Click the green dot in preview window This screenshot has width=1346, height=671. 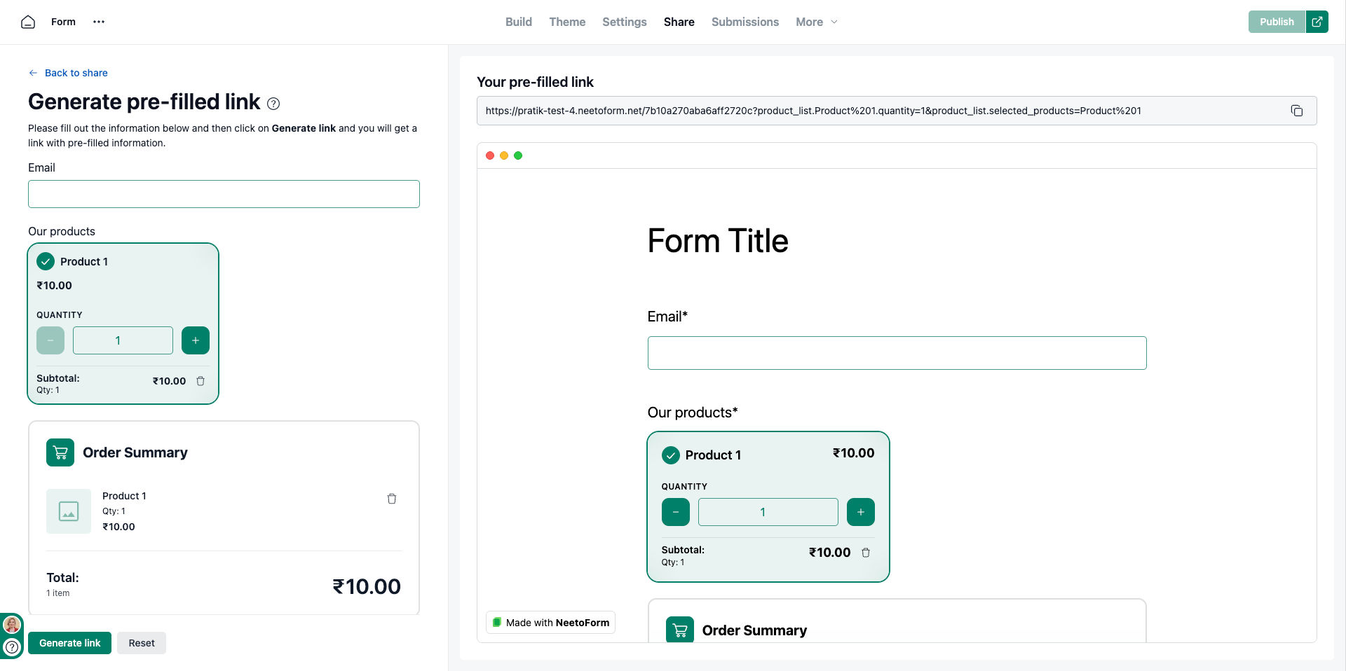518,155
